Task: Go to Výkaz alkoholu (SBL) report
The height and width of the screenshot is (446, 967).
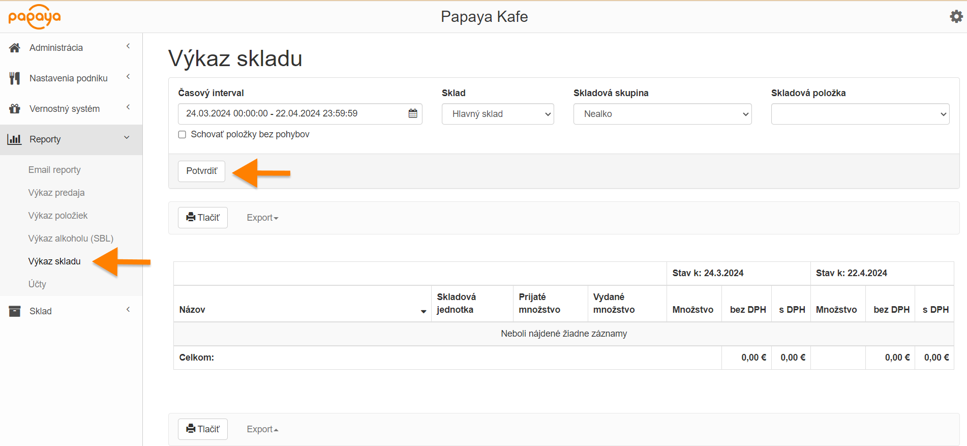Action: tap(71, 239)
